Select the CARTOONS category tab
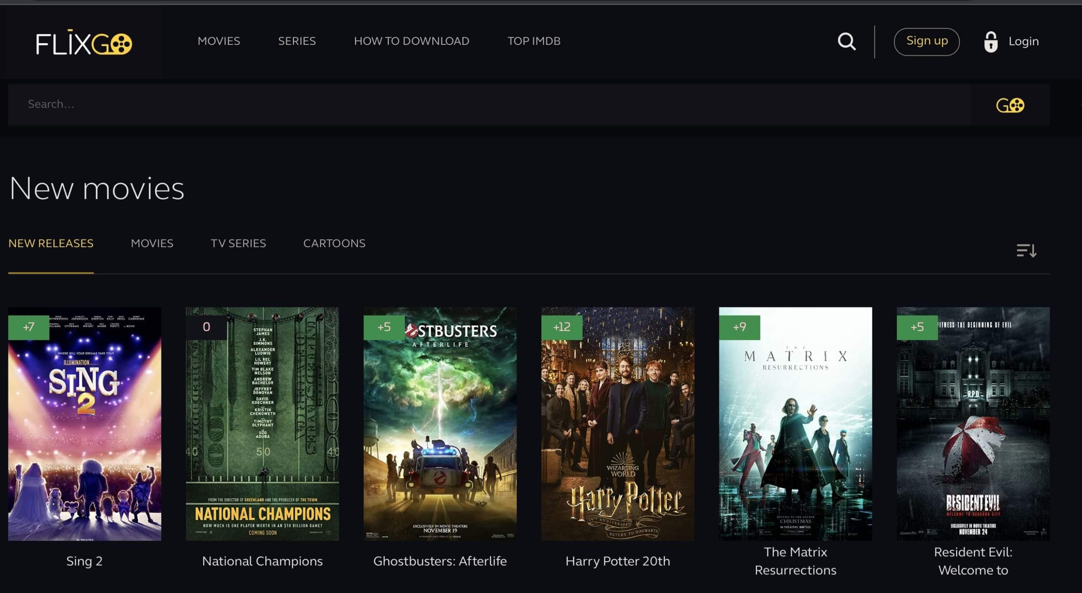This screenshot has width=1082, height=593. [334, 243]
